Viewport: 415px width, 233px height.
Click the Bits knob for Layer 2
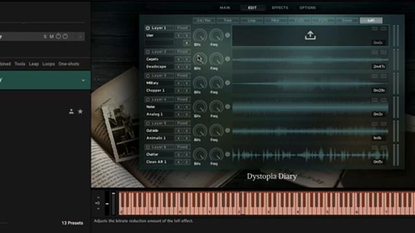point(200,59)
